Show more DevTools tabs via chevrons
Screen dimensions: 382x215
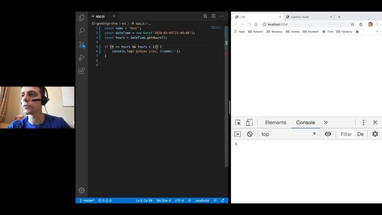326,122
